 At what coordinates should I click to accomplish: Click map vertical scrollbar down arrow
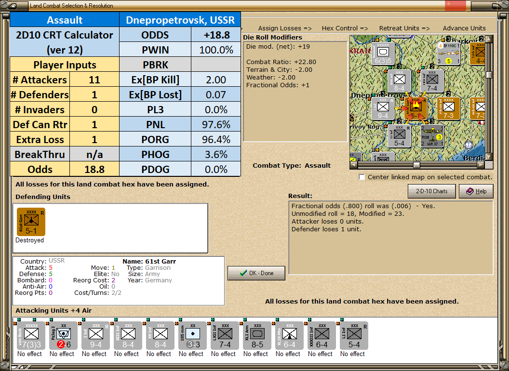489,157
